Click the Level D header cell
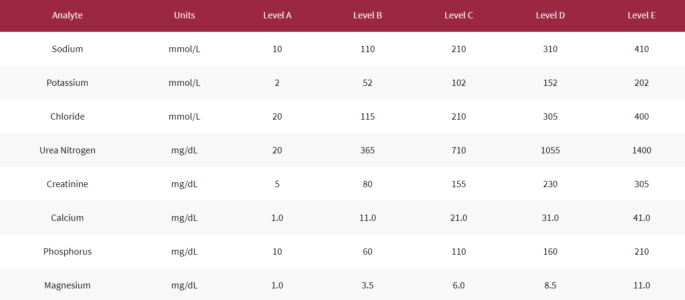Image resolution: width=685 pixels, height=300 pixels. coord(550,15)
